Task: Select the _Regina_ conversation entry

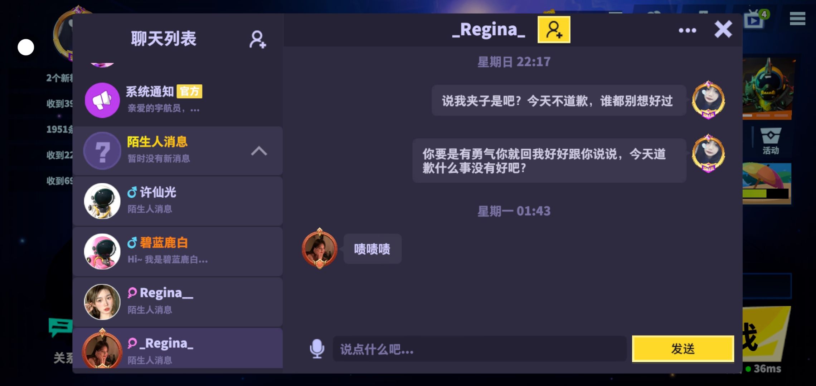Action: [178, 349]
